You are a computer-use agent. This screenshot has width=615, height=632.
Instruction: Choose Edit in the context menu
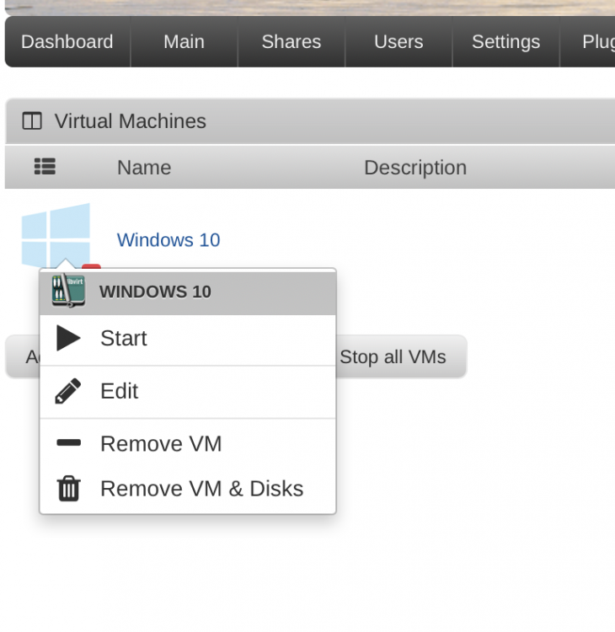[188, 392]
